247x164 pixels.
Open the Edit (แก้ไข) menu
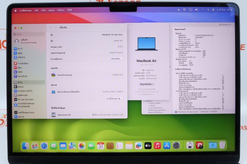[x=43, y=10]
